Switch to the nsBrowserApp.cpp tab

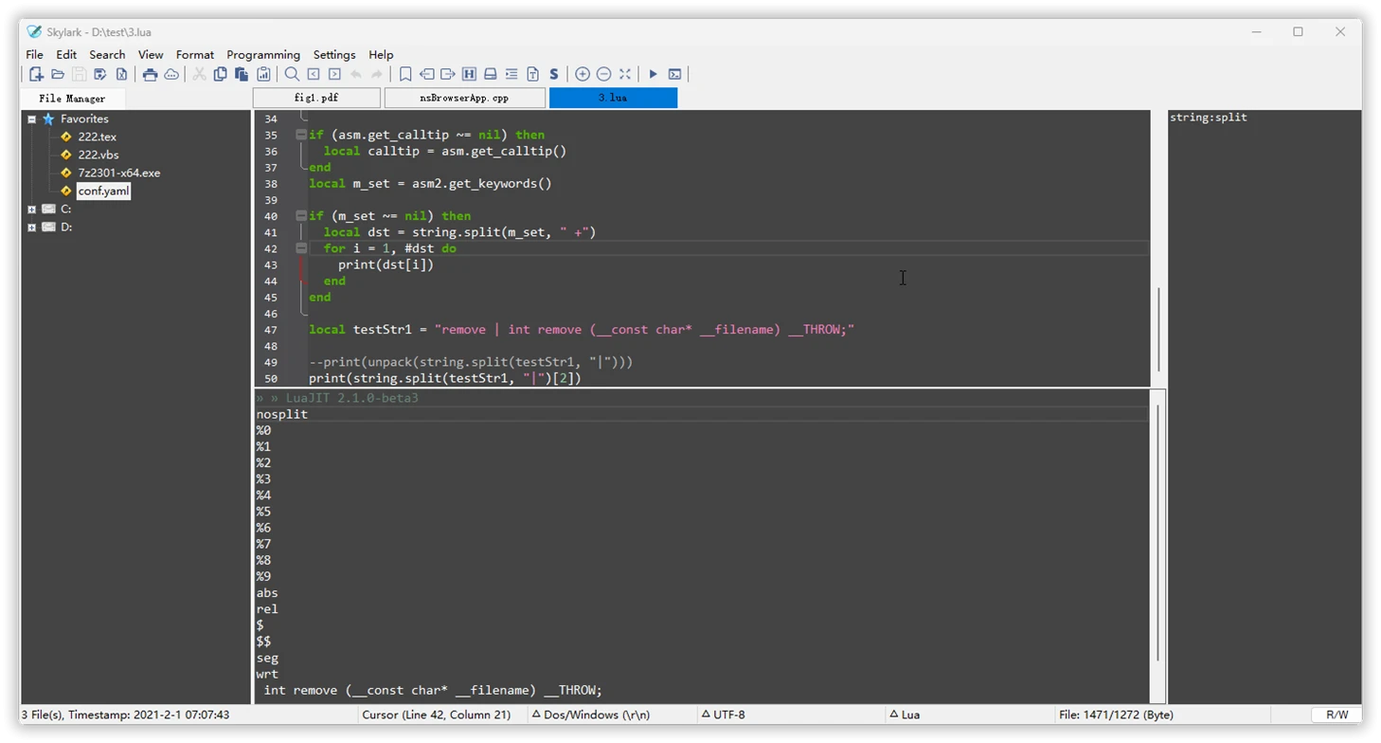tap(464, 98)
